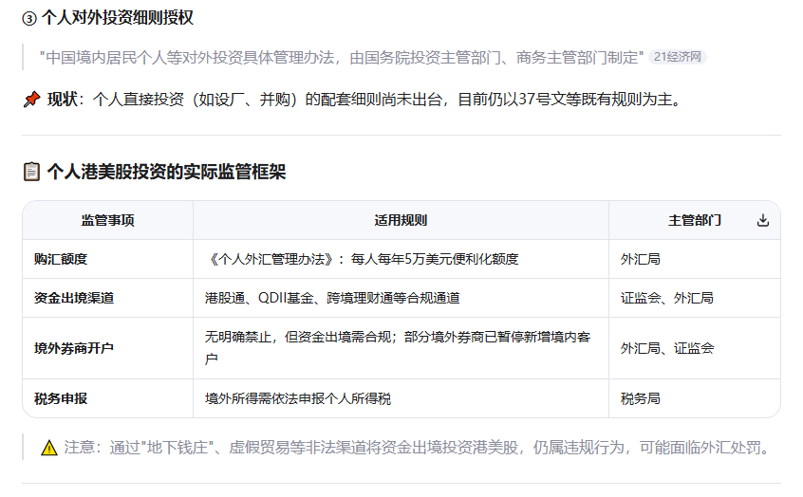This screenshot has width=803, height=497.
Task: Select the 税务申报 row label
Action: (61, 398)
